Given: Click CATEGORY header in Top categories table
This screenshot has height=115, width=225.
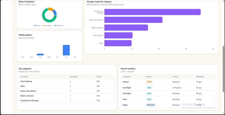Looking at the screenshot, I should tap(24, 77).
